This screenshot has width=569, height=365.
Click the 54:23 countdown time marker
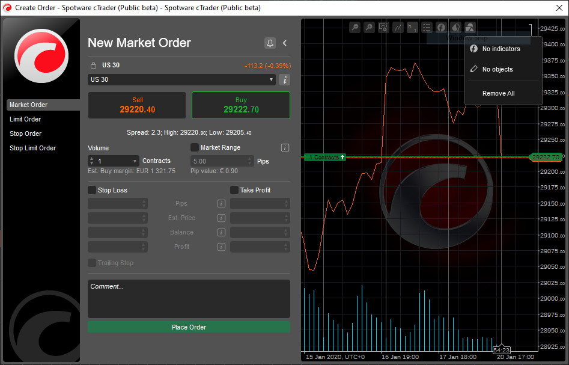[502, 350]
